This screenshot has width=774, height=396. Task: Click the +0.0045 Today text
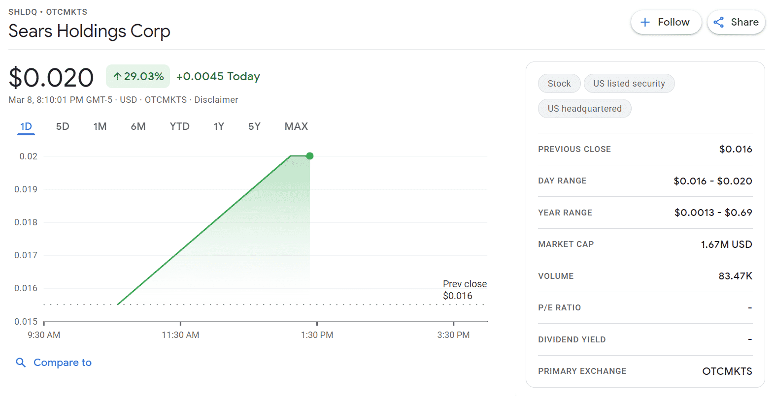(x=218, y=76)
